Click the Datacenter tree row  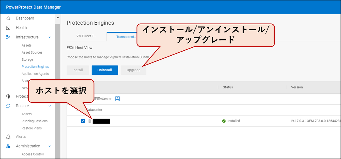coord(203,110)
